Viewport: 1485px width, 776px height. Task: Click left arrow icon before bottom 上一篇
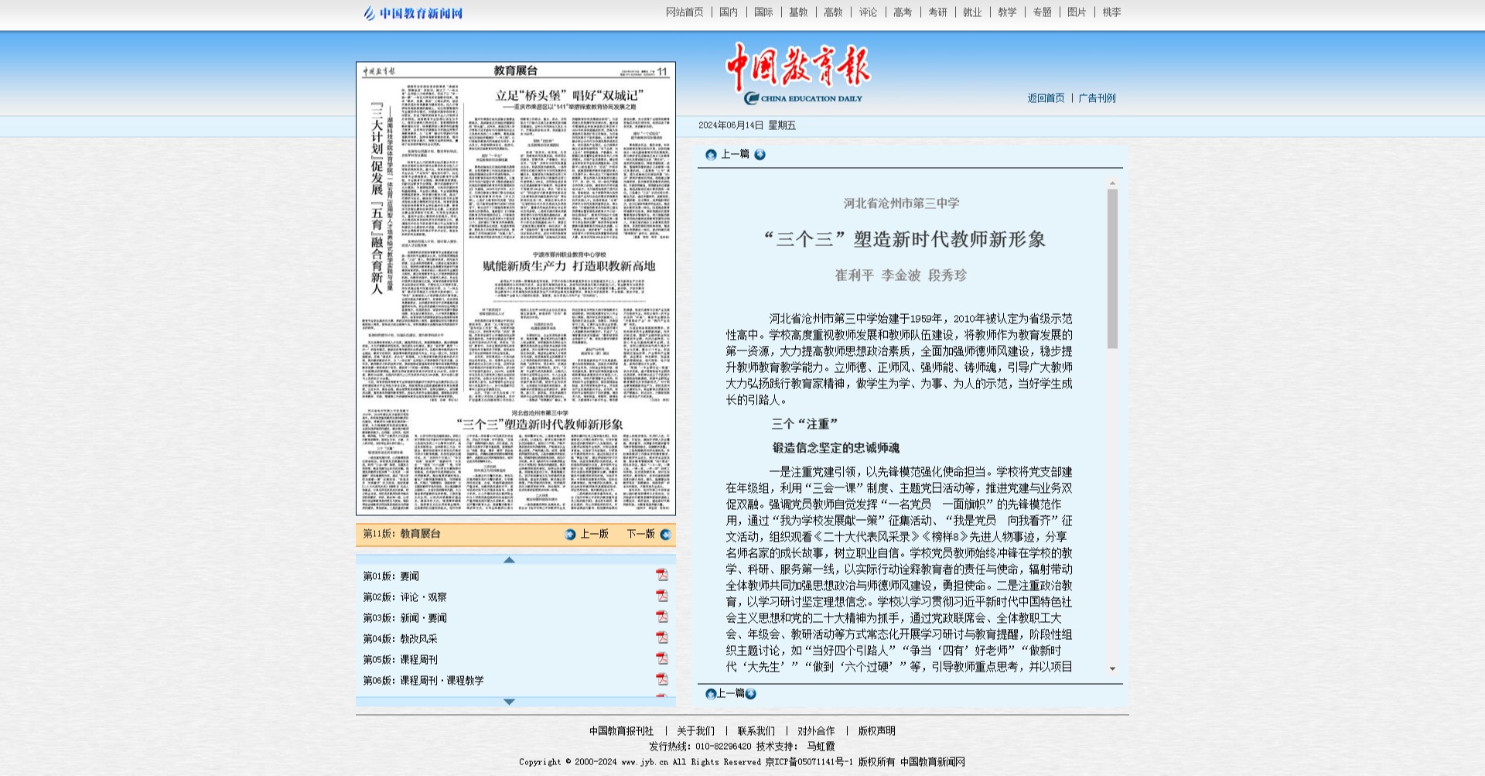click(x=711, y=694)
